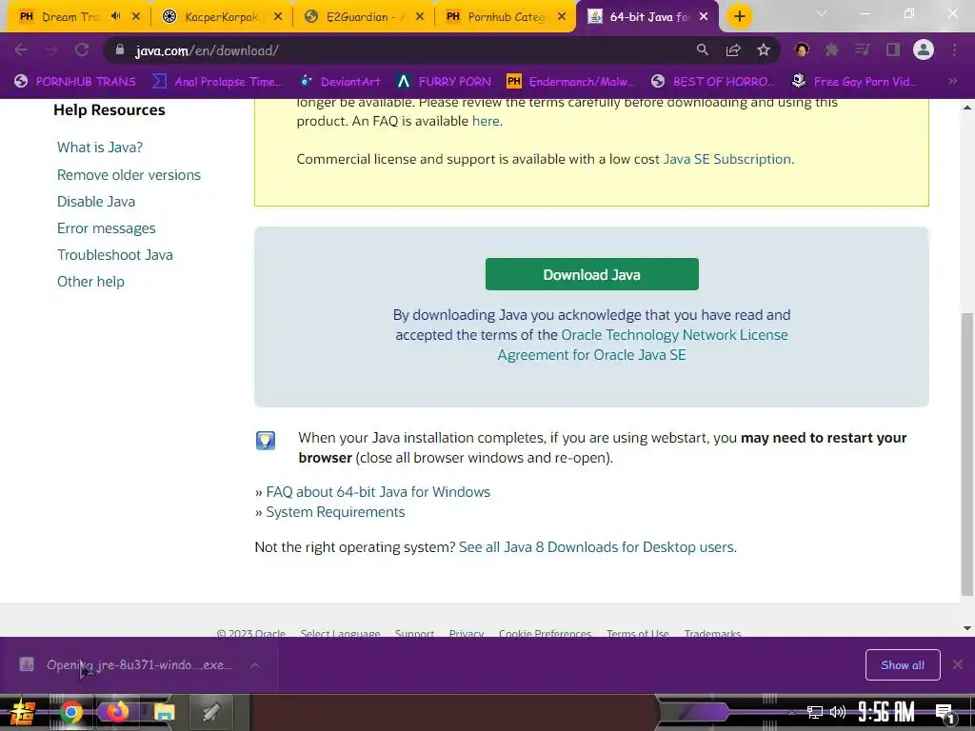Screen dimensions: 975x731
Task: Open FAQ about 64-bit Java for Windows
Action: pos(378,492)
